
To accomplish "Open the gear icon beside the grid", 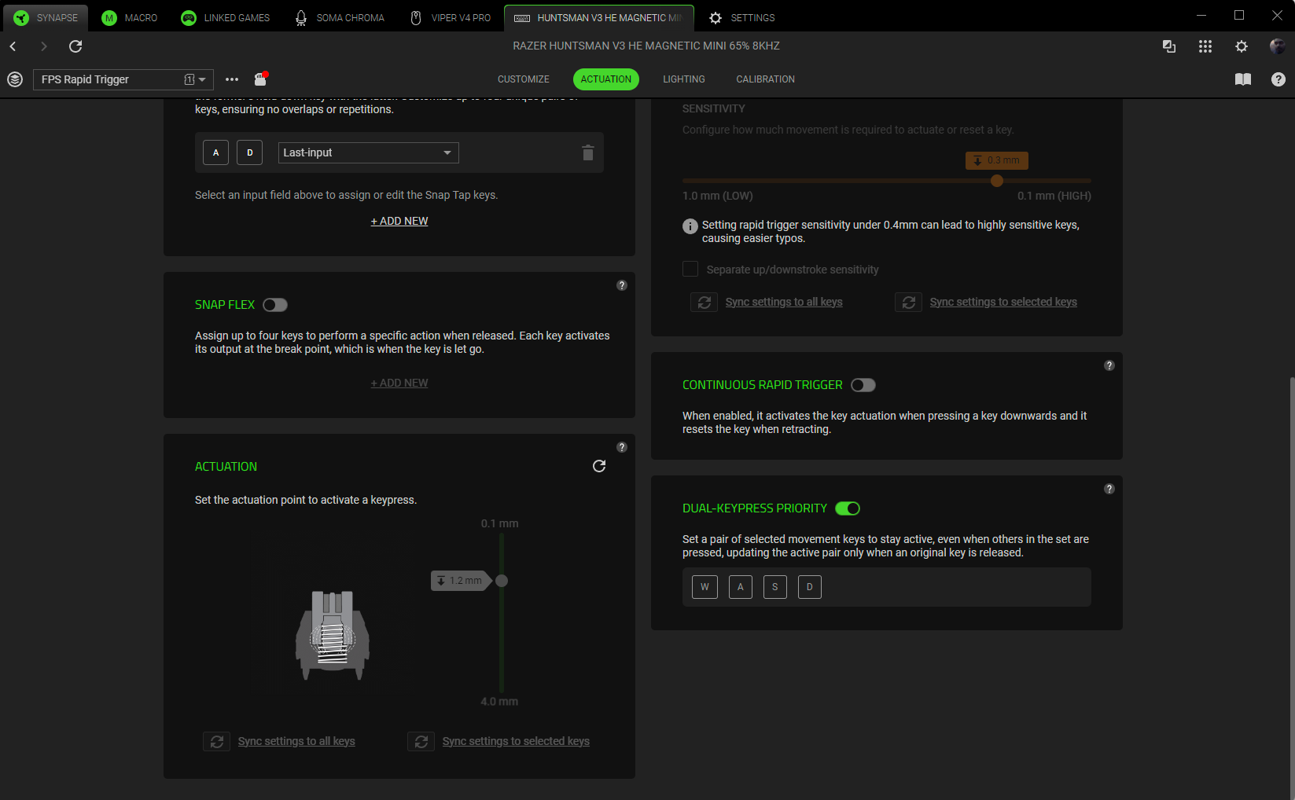I will pyautogui.click(x=1242, y=46).
